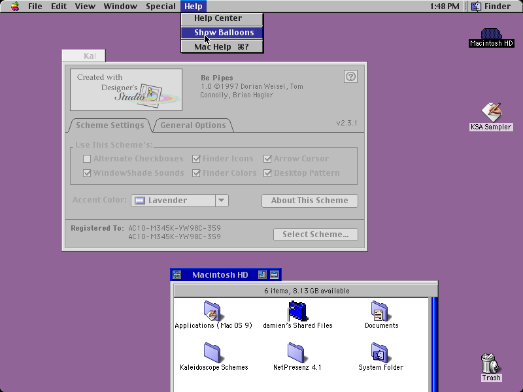Open the Window menu
The height and width of the screenshot is (392, 523).
[x=120, y=6]
